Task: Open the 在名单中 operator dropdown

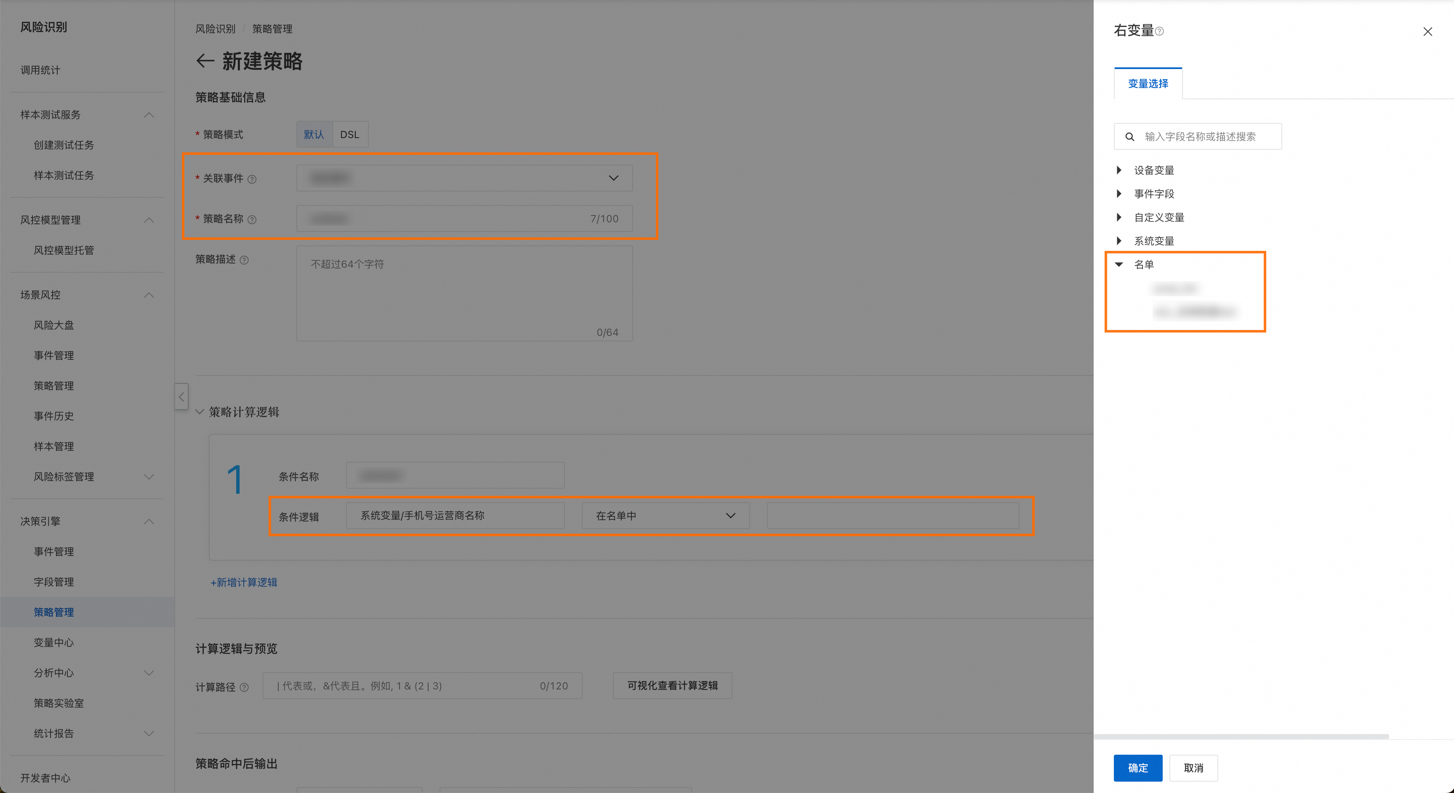Action: [666, 516]
